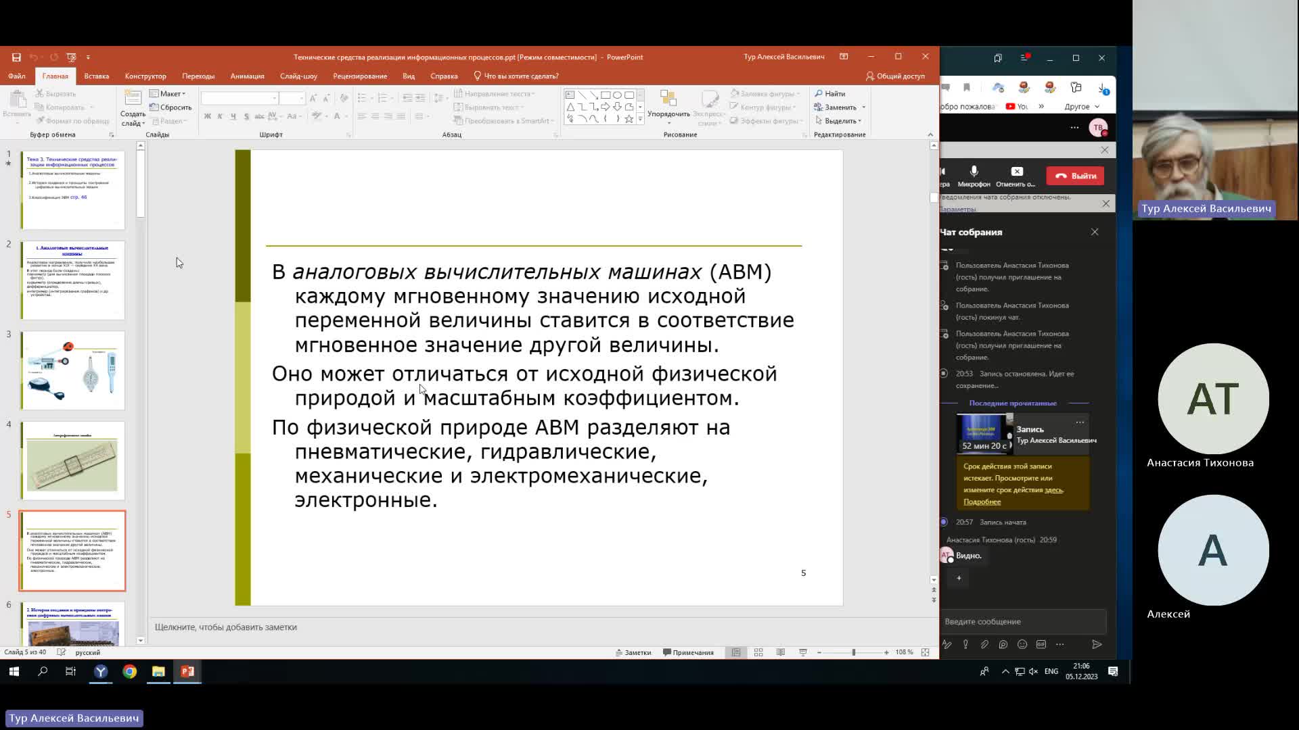This screenshot has width=1299, height=730.
Task: Select the star shape in the shapes gallery
Action: [629, 119]
